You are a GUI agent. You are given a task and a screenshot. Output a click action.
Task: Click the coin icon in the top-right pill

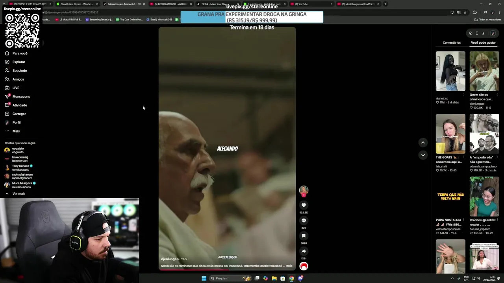point(471,33)
